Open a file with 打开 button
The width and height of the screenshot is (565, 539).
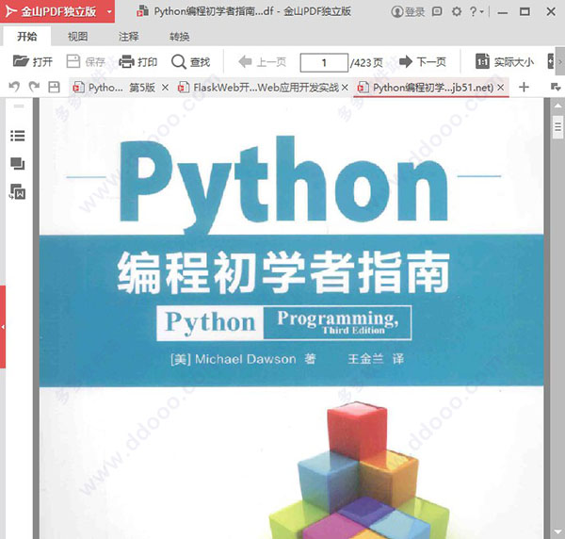(32, 62)
